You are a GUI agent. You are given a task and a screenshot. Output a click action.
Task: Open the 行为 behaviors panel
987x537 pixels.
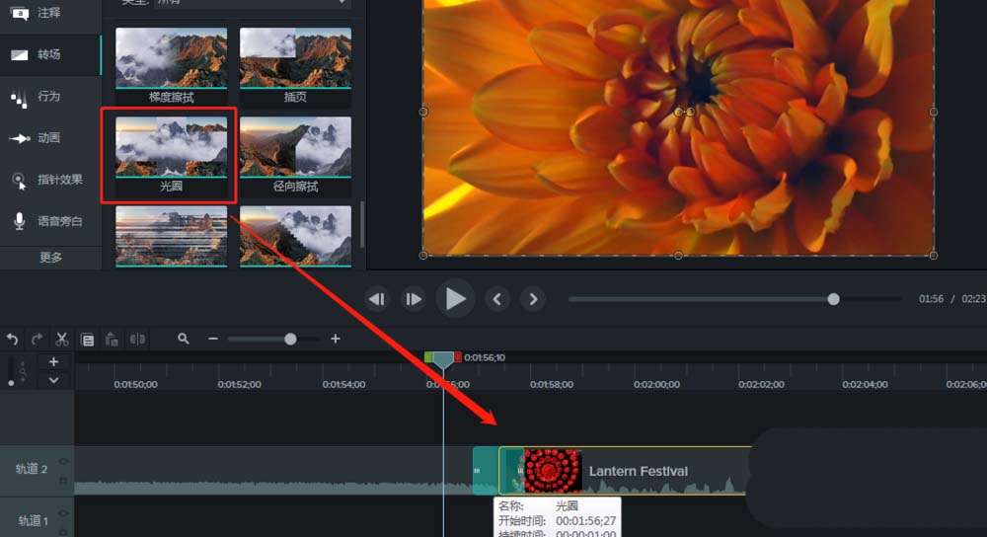coord(38,97)
